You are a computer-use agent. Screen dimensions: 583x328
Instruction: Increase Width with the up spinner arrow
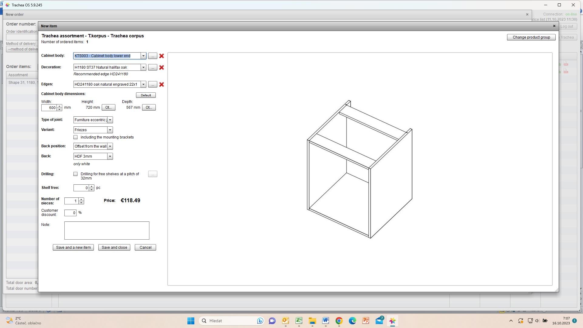tap(59, 106)
